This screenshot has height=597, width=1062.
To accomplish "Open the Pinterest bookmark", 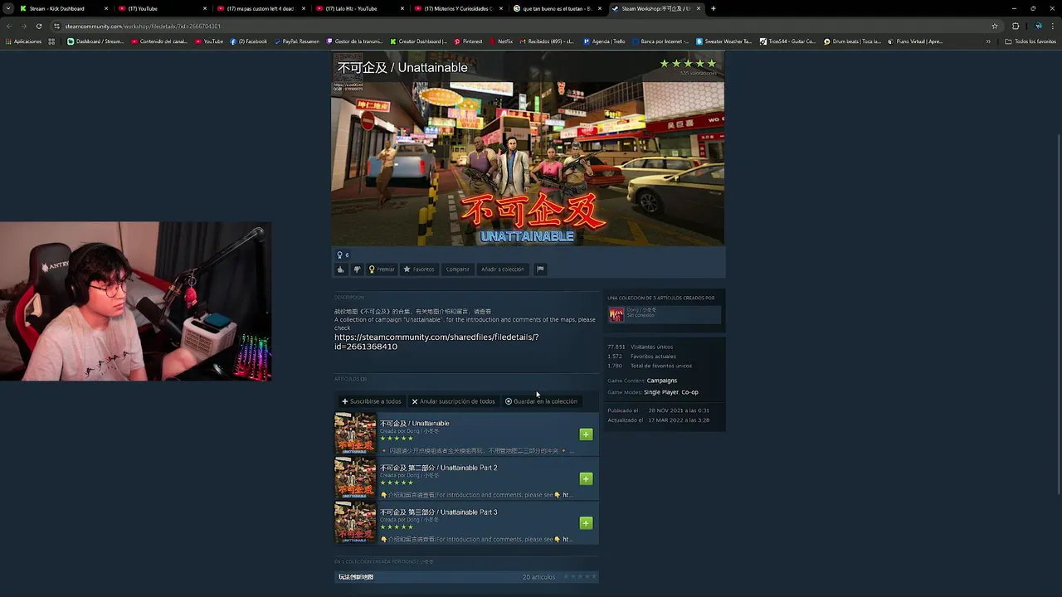I will point(468,41).
